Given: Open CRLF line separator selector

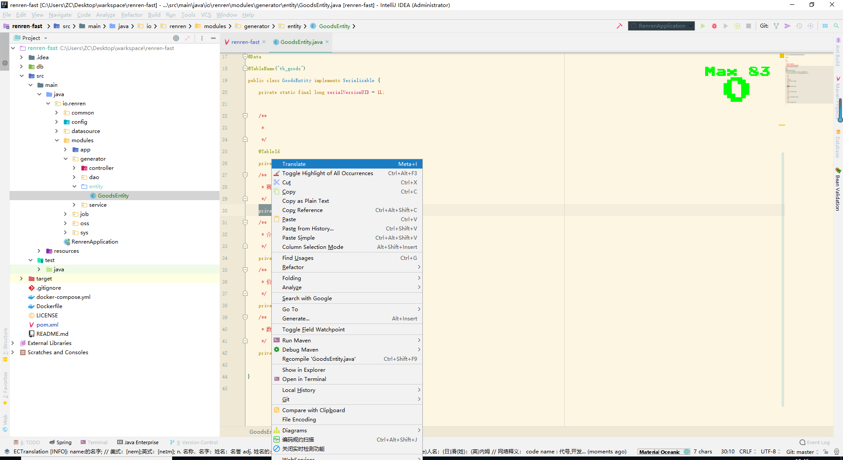Looking at the screenshot, I should [748, 452].
